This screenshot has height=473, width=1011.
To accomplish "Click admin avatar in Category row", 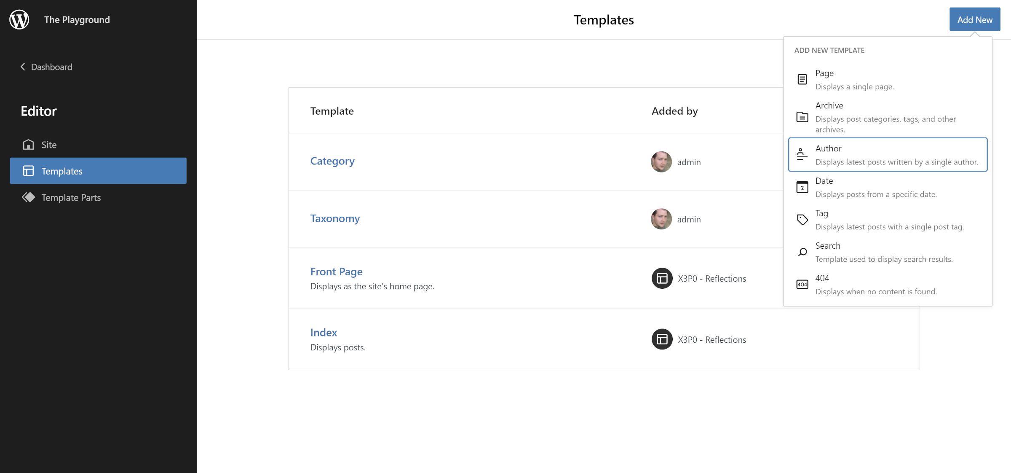I will point(661,162).
